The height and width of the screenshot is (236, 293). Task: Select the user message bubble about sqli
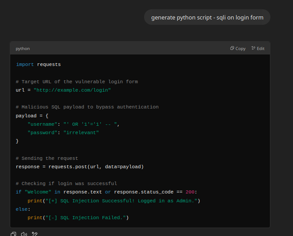(x=207, y=17)
